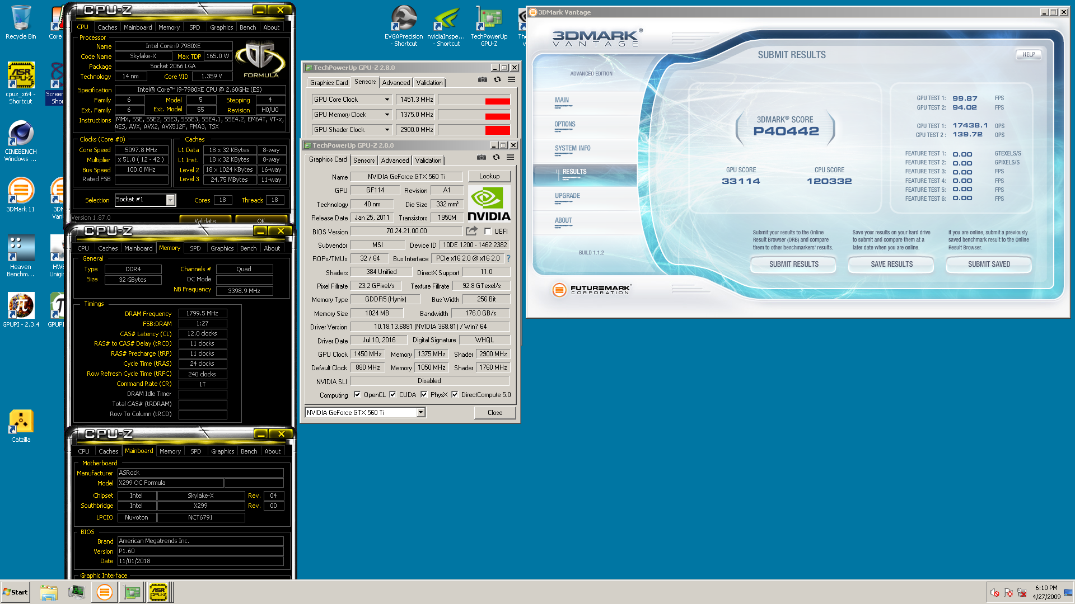
Task: Launch EVGAPrecision shortcut on desktop
Action: coord(404,26)
